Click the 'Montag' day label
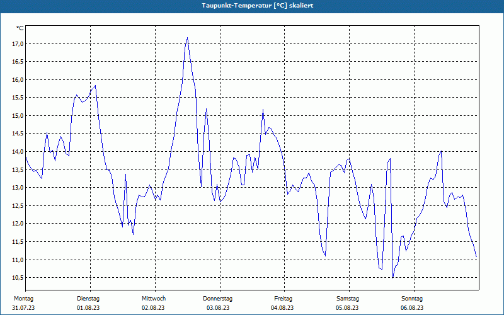The width and height of the screenshot is (504, 315). (x=23, y=299)
